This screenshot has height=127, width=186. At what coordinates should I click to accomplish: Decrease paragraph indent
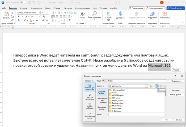(x=71, y=13)
